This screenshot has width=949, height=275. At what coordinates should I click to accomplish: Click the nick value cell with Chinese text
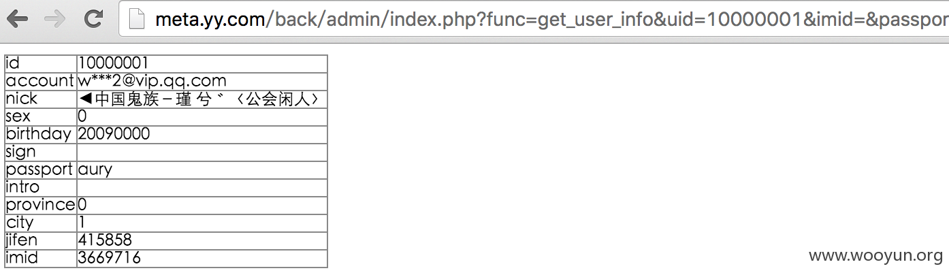202,99
